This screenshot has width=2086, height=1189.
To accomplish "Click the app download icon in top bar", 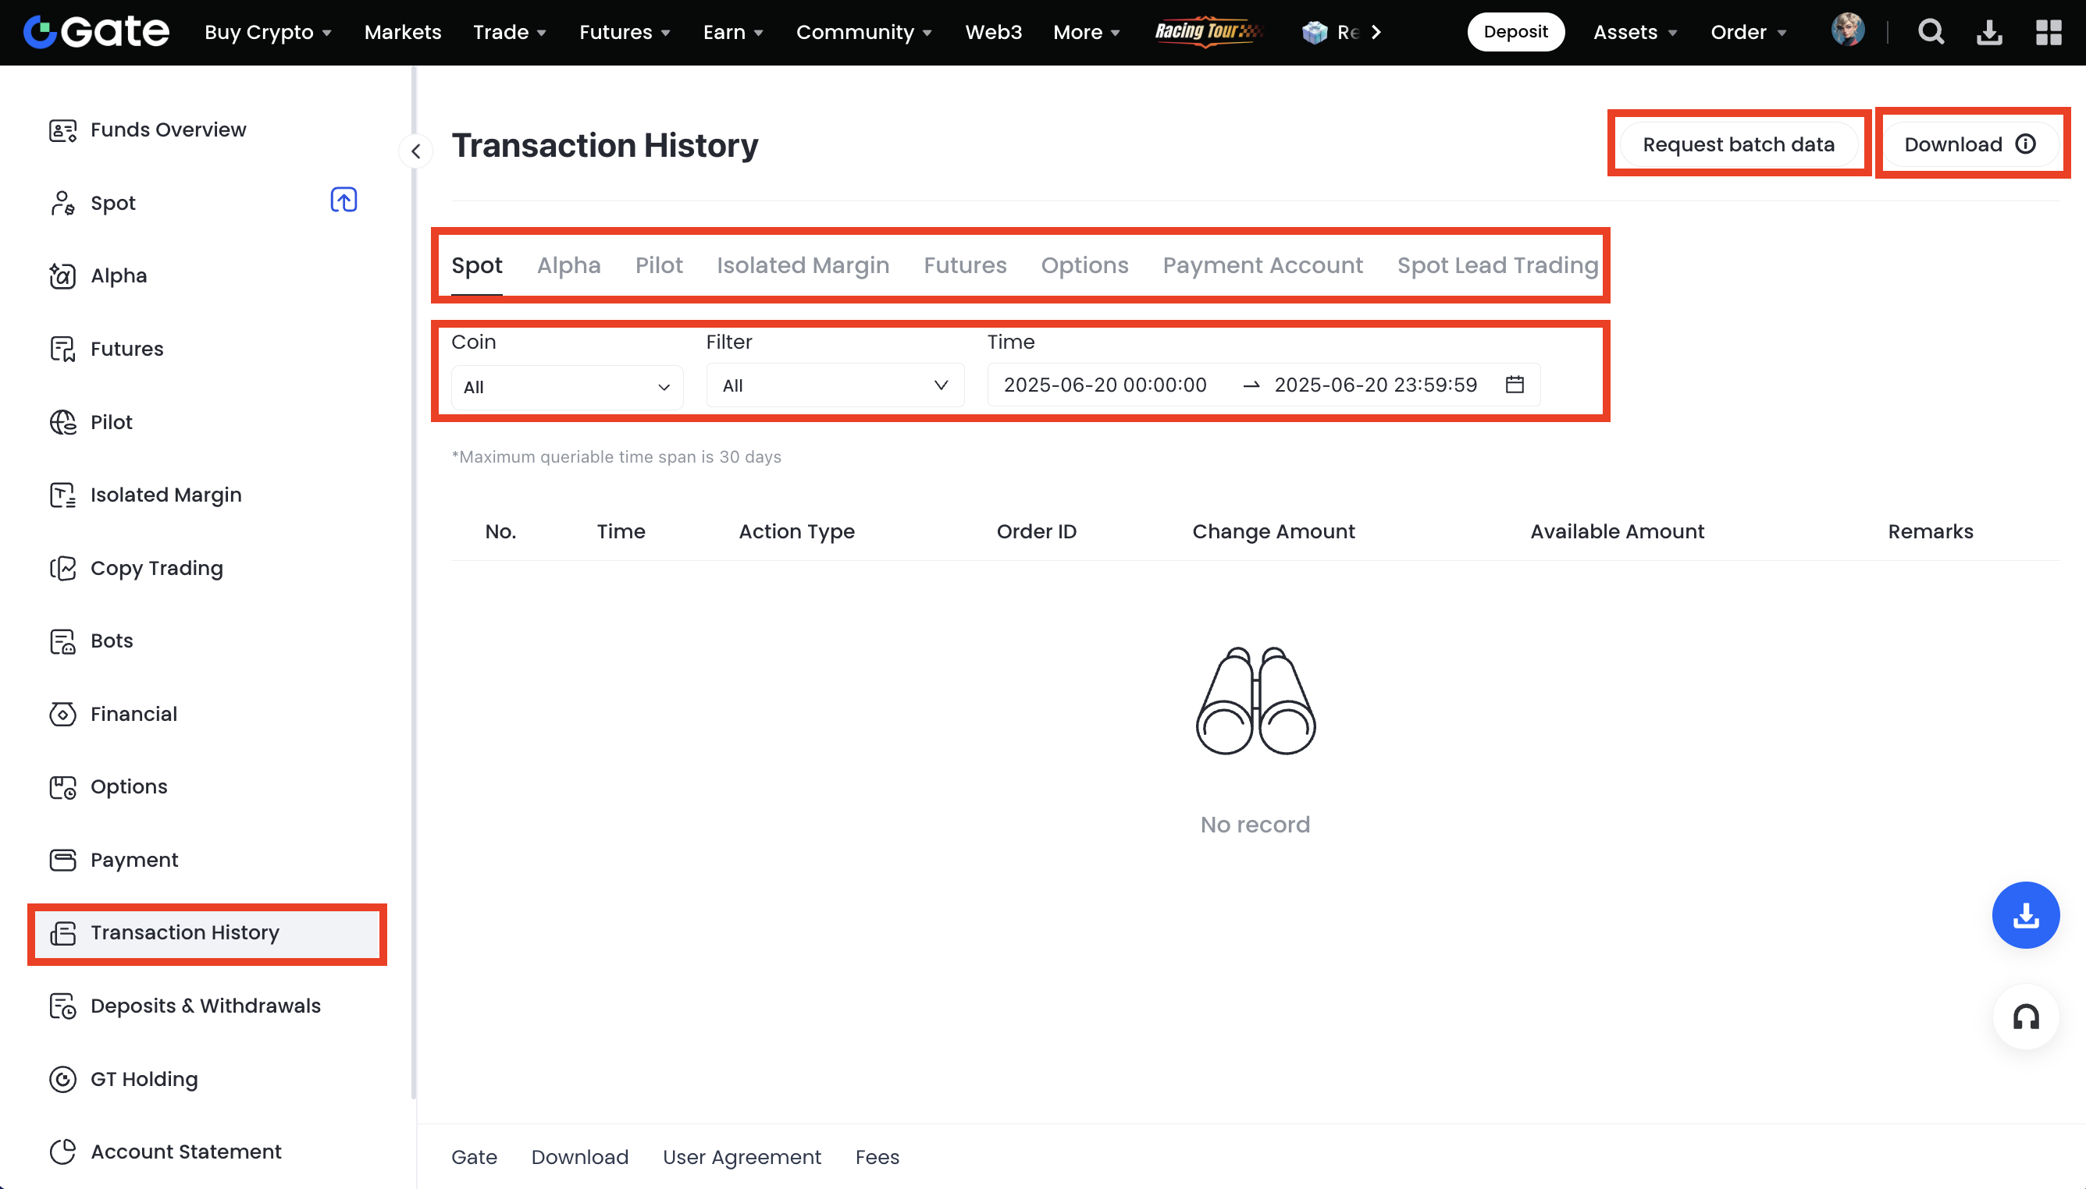I will [1988, 32].
